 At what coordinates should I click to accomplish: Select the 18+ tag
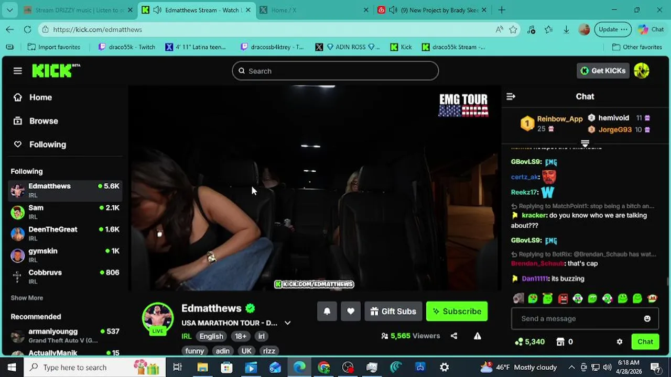tap(241, 336)
